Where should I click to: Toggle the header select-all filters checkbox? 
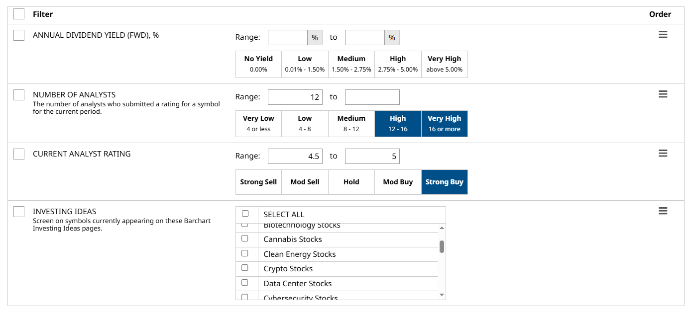(x=19, y=14)
